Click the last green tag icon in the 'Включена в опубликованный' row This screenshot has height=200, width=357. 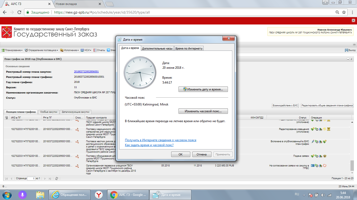(x=325, y=141)
